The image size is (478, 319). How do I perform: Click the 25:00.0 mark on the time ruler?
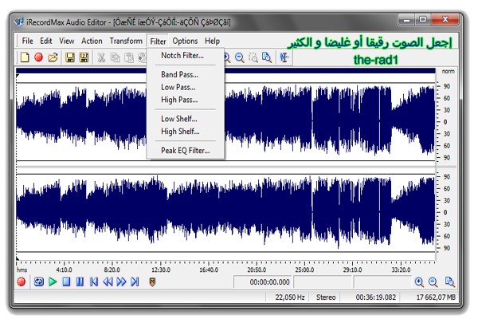304,270
